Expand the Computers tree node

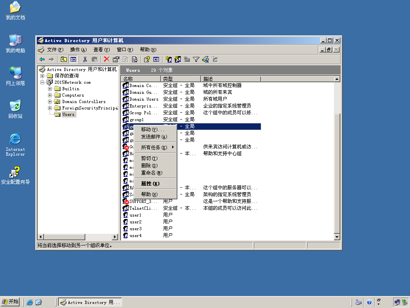point(50,95)
